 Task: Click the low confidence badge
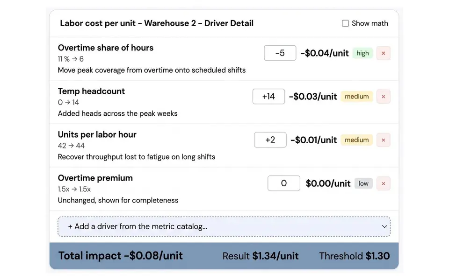click(x=363, y=183)
